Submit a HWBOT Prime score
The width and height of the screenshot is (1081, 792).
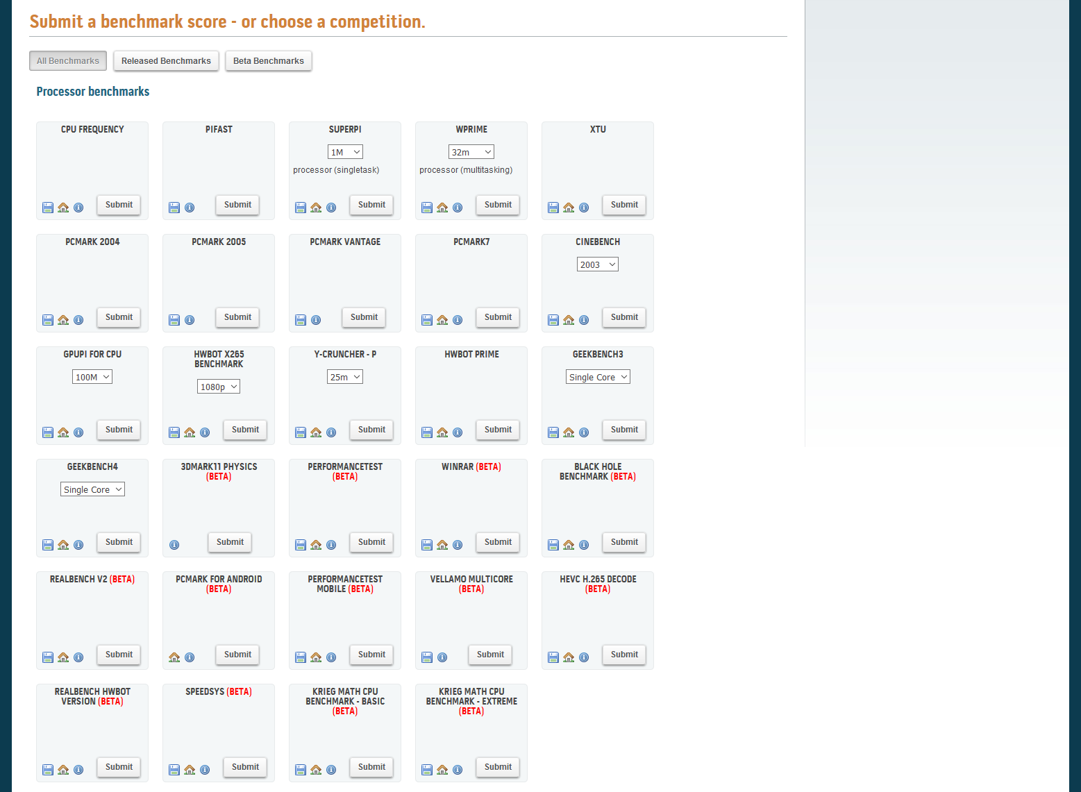pyautogui.click(x=498, y=430)
